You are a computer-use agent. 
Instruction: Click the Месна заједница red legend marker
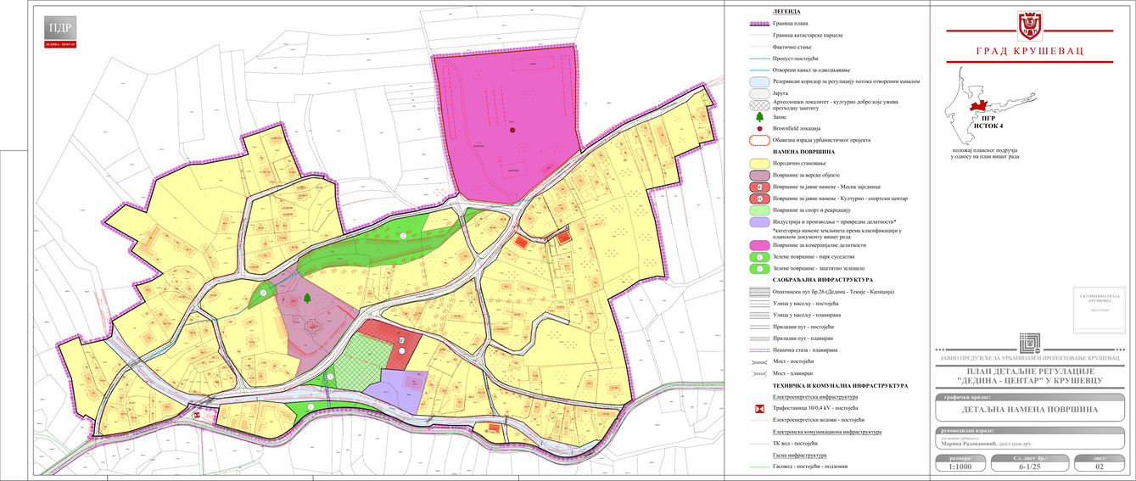point(759,187)
